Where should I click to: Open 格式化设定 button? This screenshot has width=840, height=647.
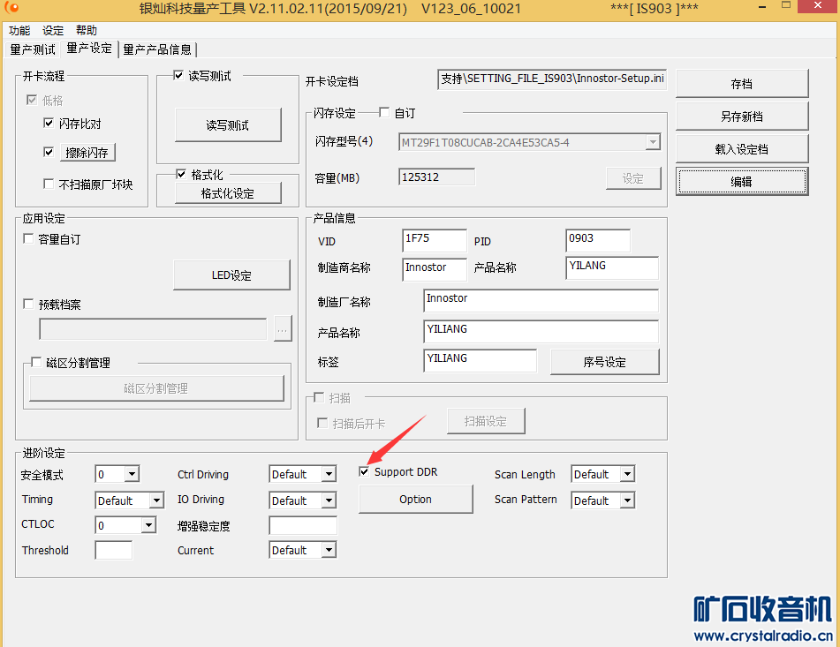[228, 193]
